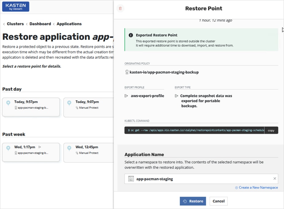Click the export type icon beside Complete snapshot
Image resolution: width=284 pixels, height=209 pixels.
[176, 96]
